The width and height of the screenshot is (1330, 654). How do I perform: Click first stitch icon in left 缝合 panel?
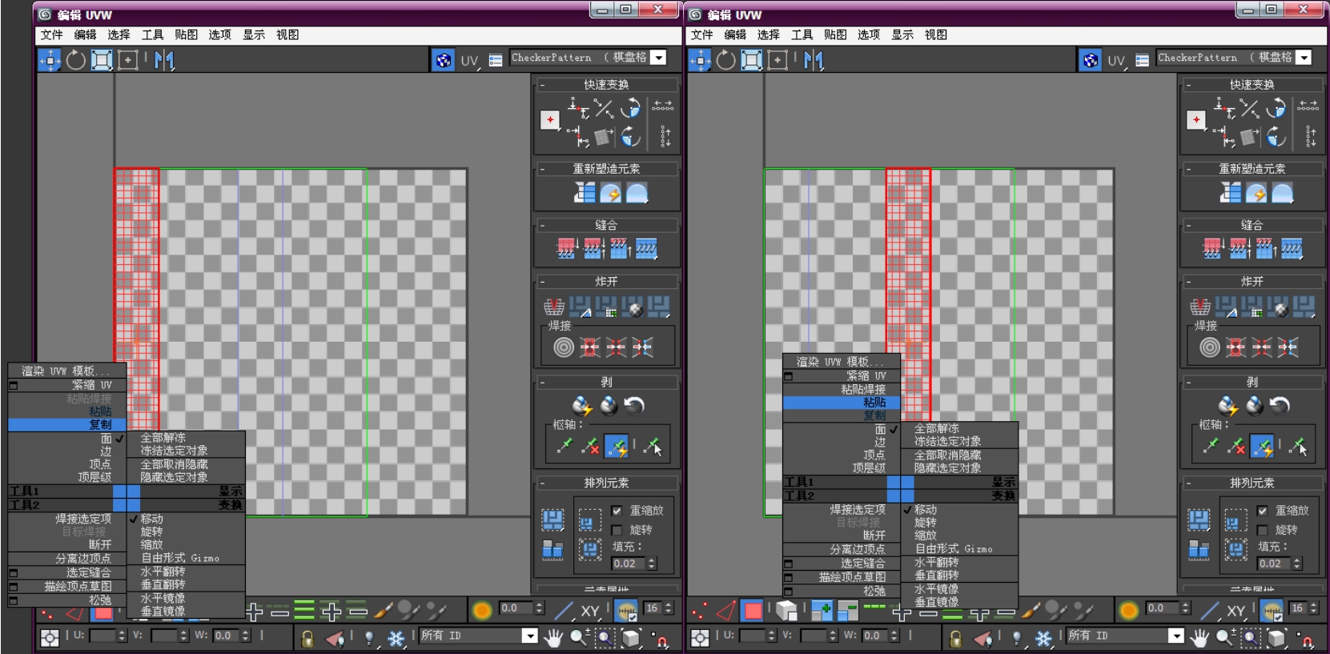[566, 249]
